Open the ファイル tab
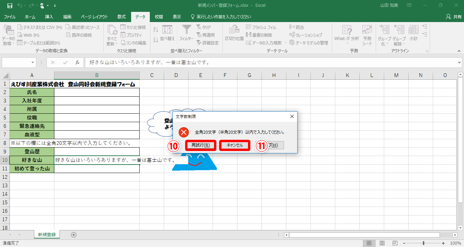Viewport: 464px width, 247px height. point(10,17)
